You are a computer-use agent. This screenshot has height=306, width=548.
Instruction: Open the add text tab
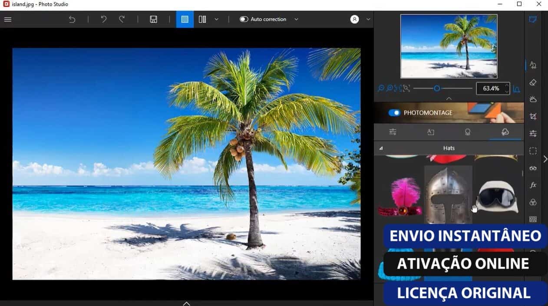(x=431, y=132)
